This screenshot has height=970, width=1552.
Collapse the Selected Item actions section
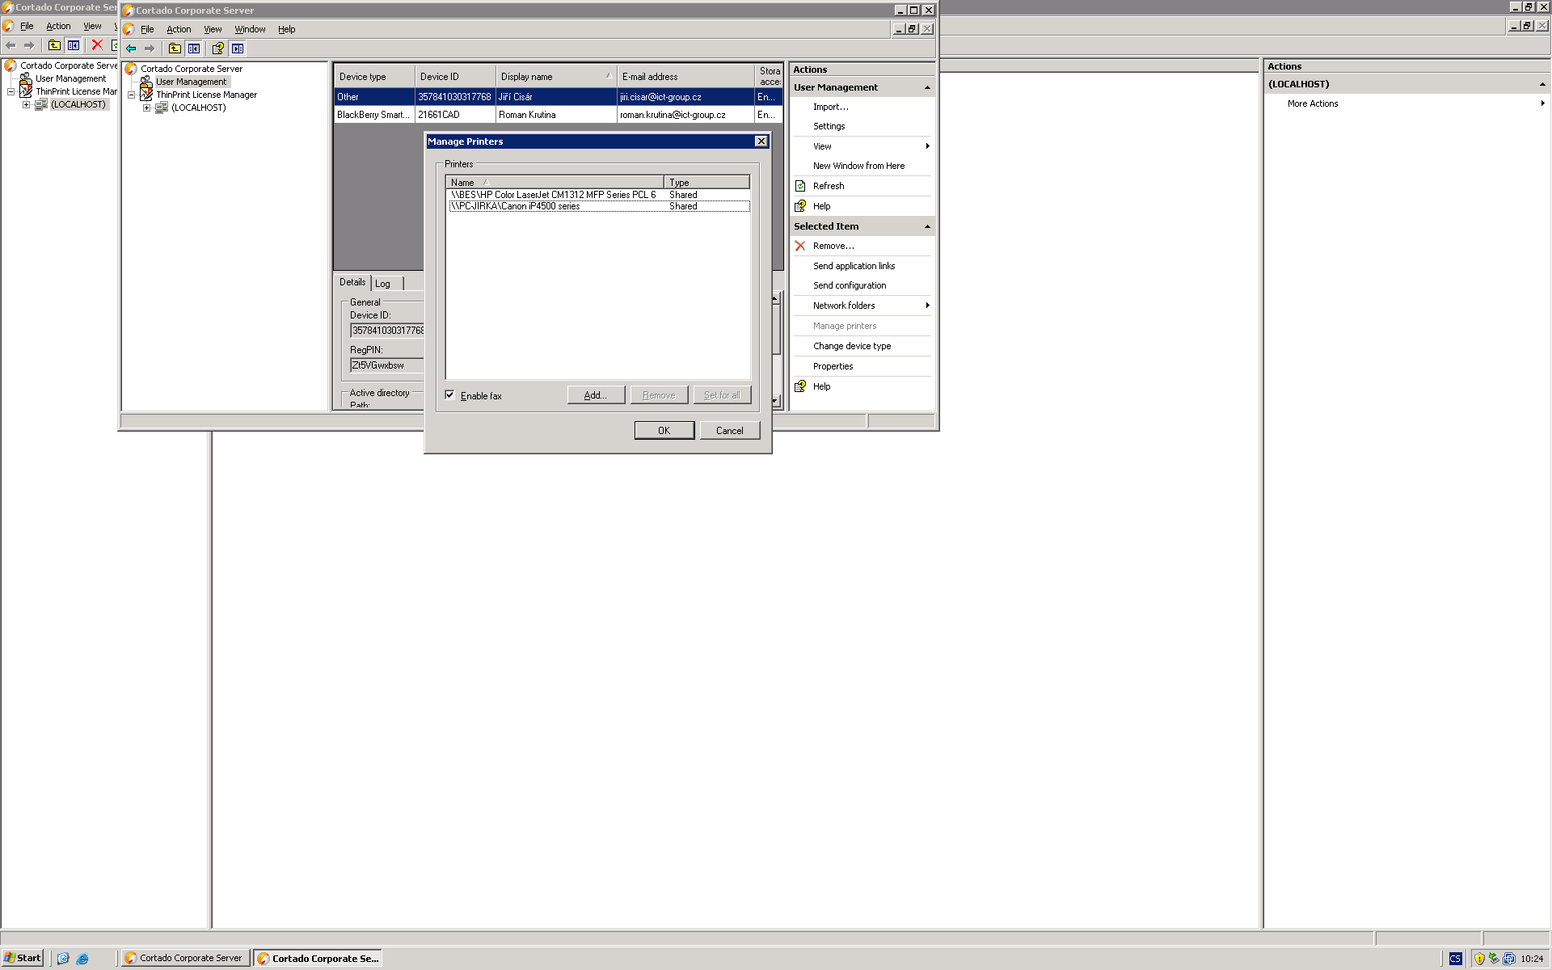click(x=927, y=226)
